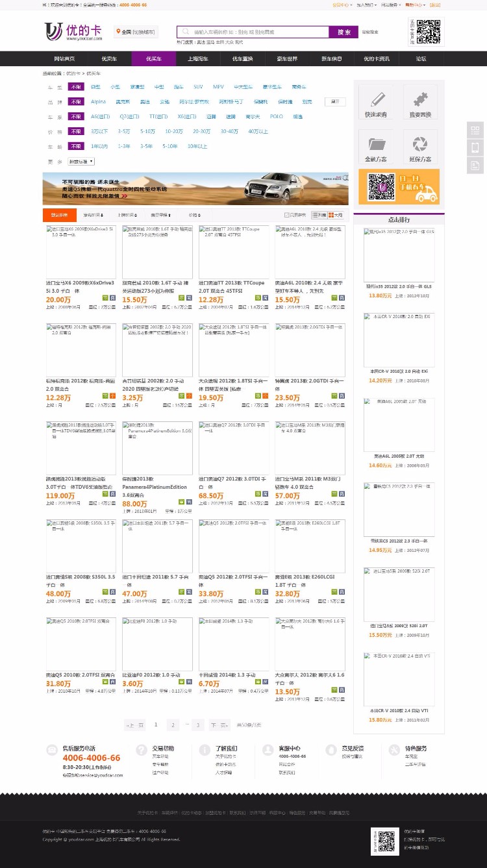The image size is (487, 868).
Task: Click green badge on 比亚迪F0 3.60万 listing
Action: 182,682
